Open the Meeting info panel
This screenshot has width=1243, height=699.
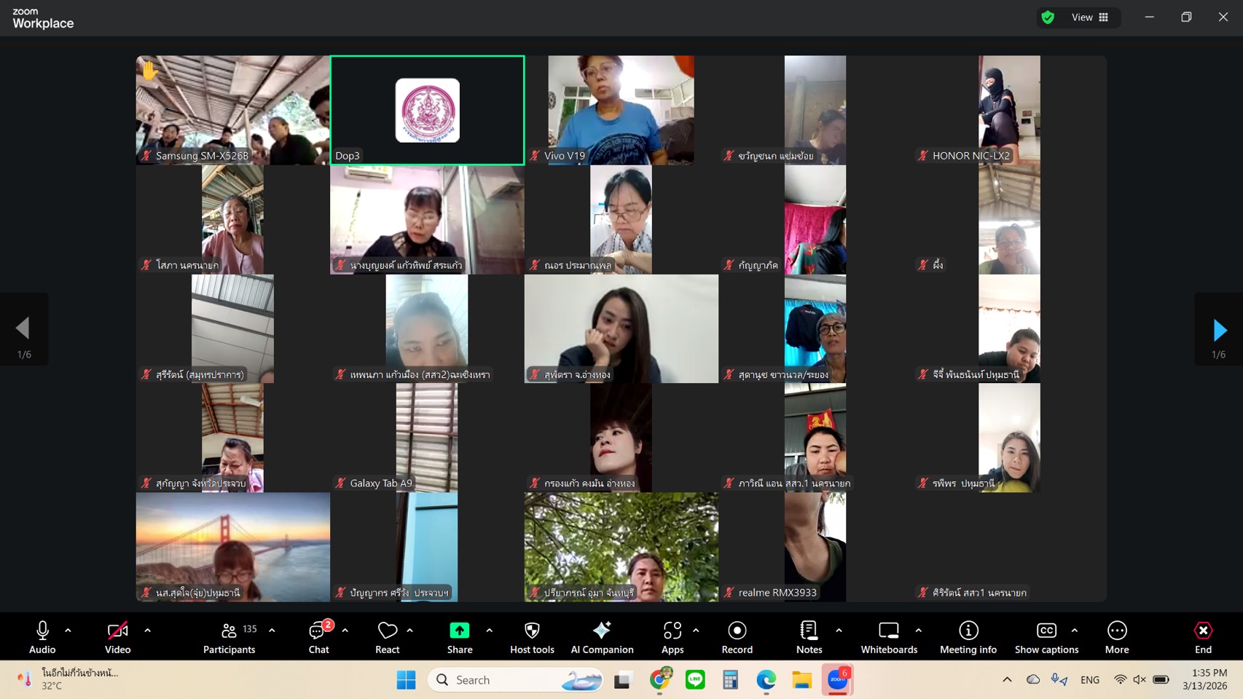pyautogui.click(x=968, y=636)
